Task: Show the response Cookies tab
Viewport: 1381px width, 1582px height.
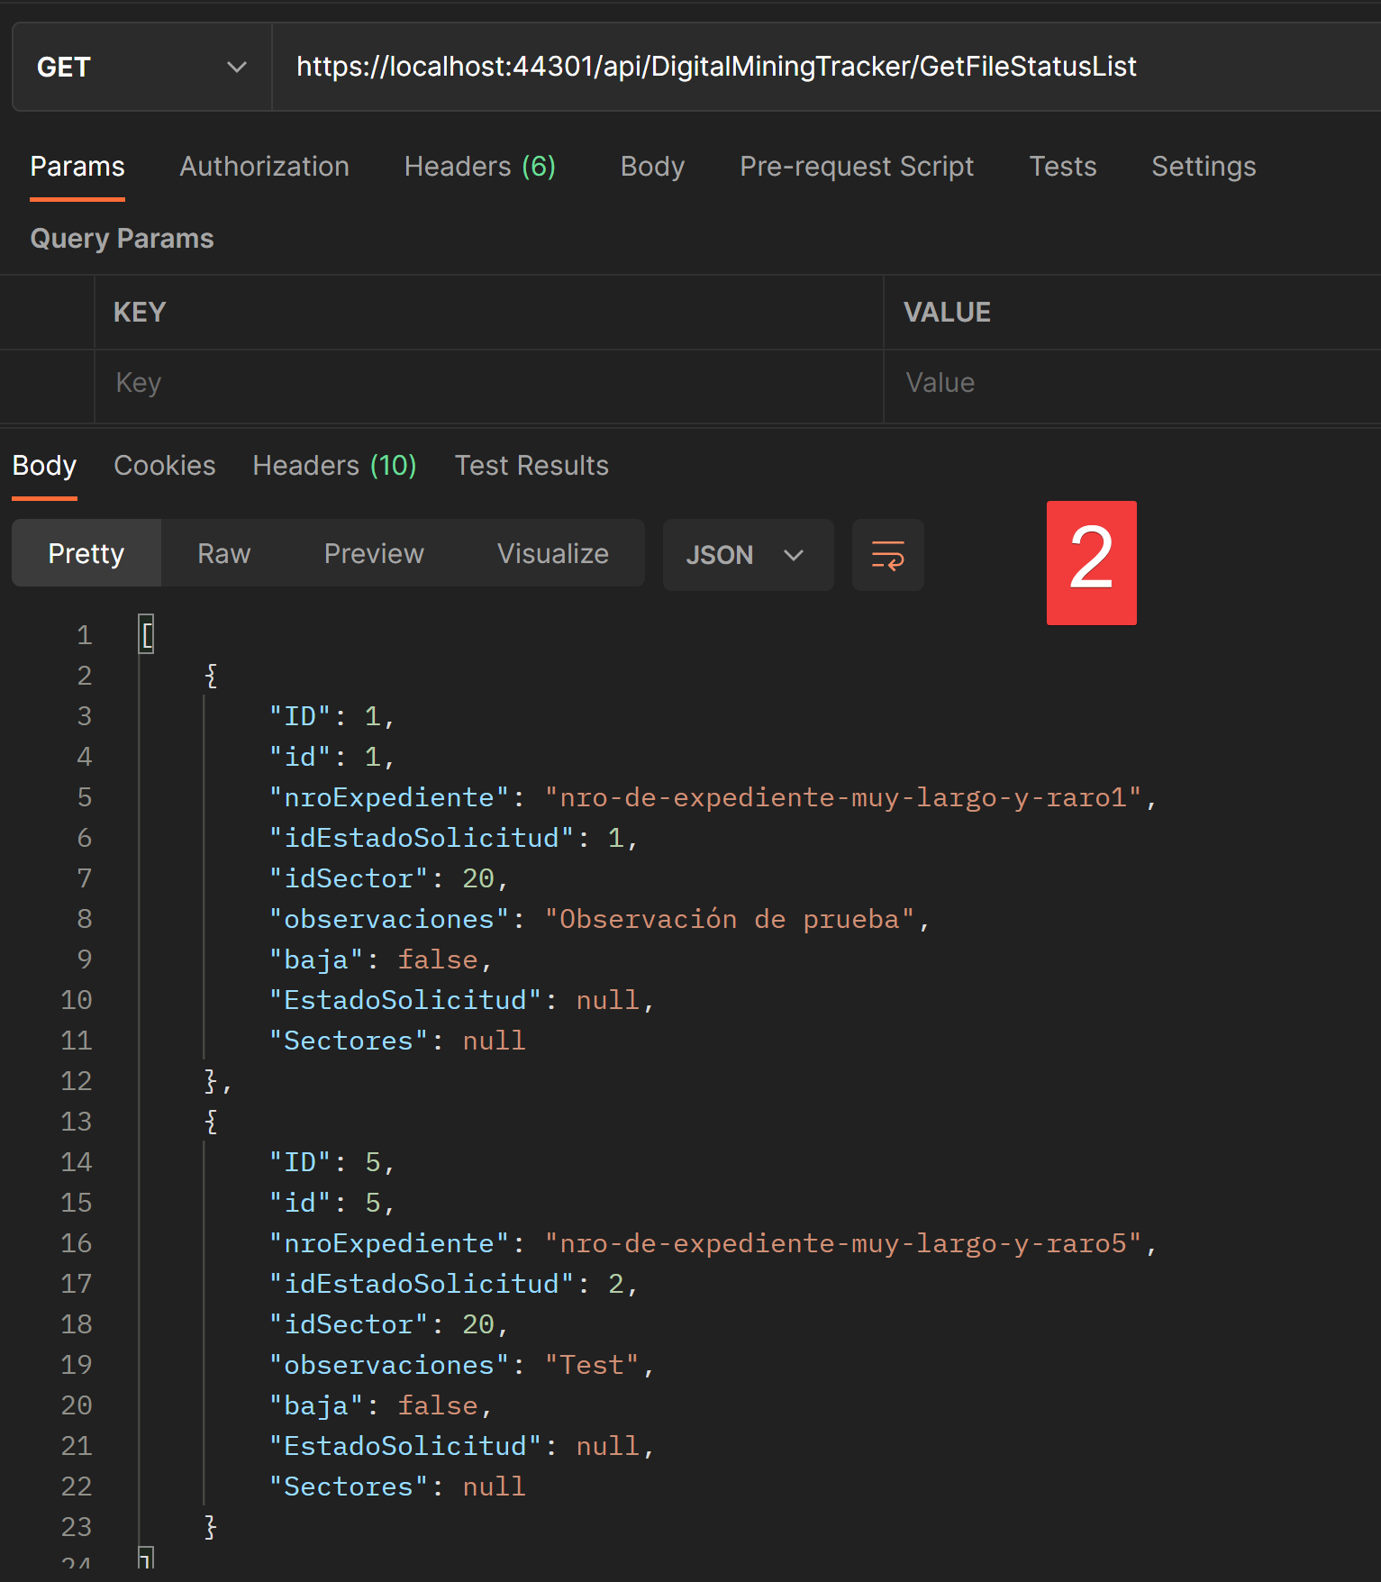Action: coord(164,466)
